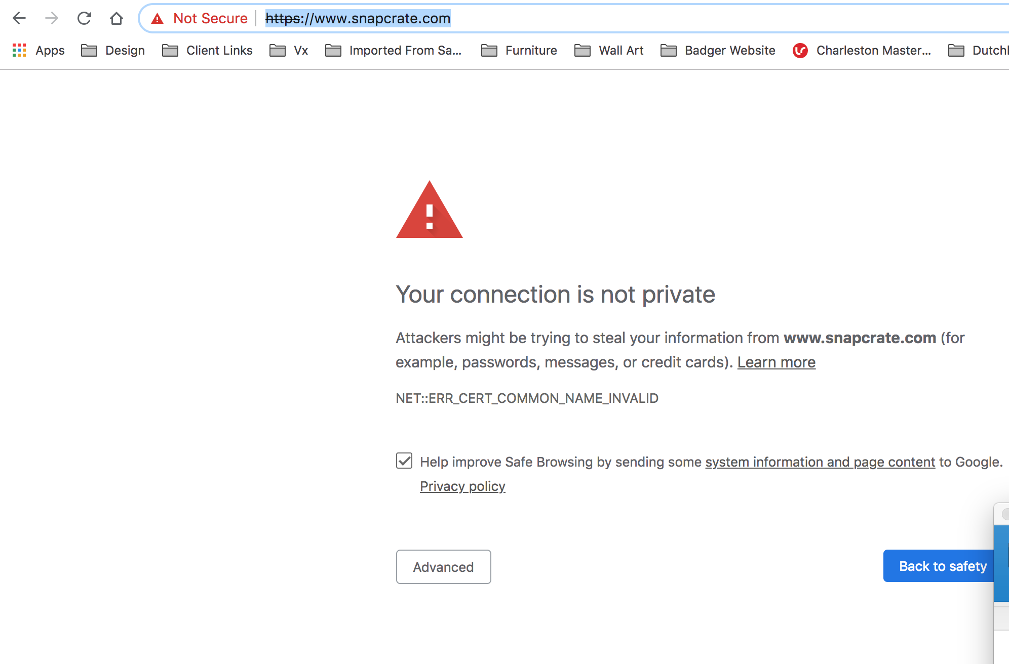Click the browser Back arrow

pyautogui.click(x=19, y=19)
